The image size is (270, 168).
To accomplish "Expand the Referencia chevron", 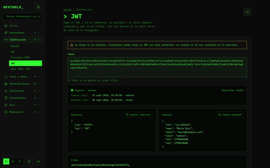I will click(39, 112).
